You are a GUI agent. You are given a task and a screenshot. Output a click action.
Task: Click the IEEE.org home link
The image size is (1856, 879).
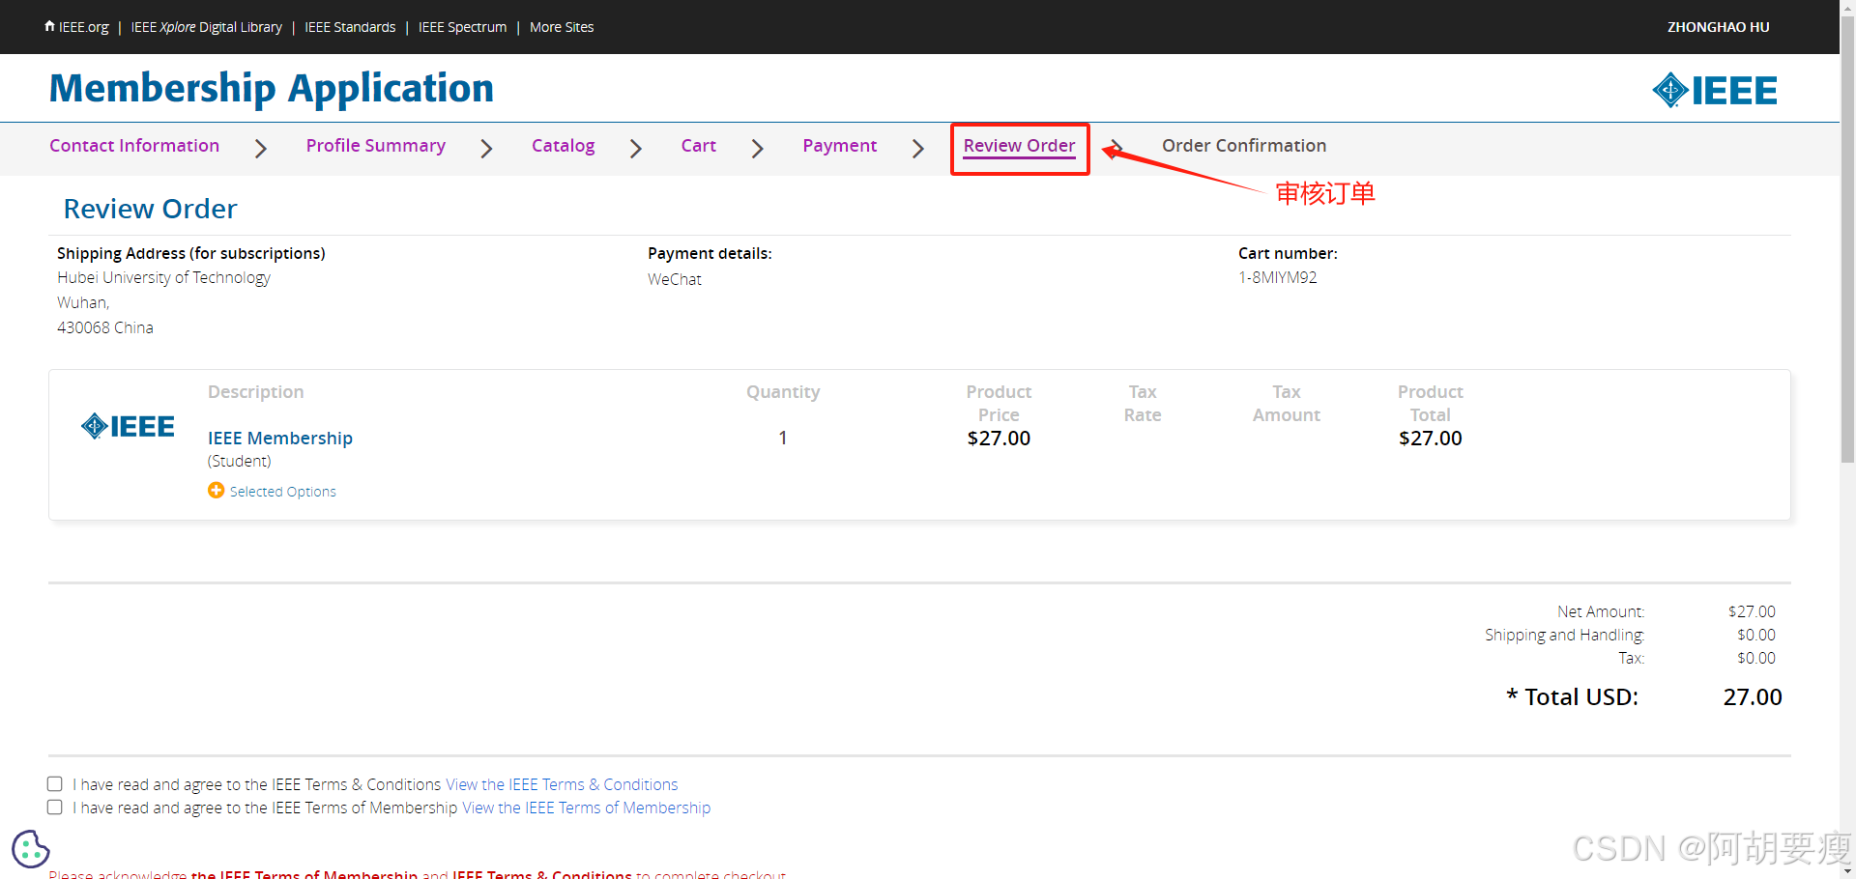click(x=76, y=27)
